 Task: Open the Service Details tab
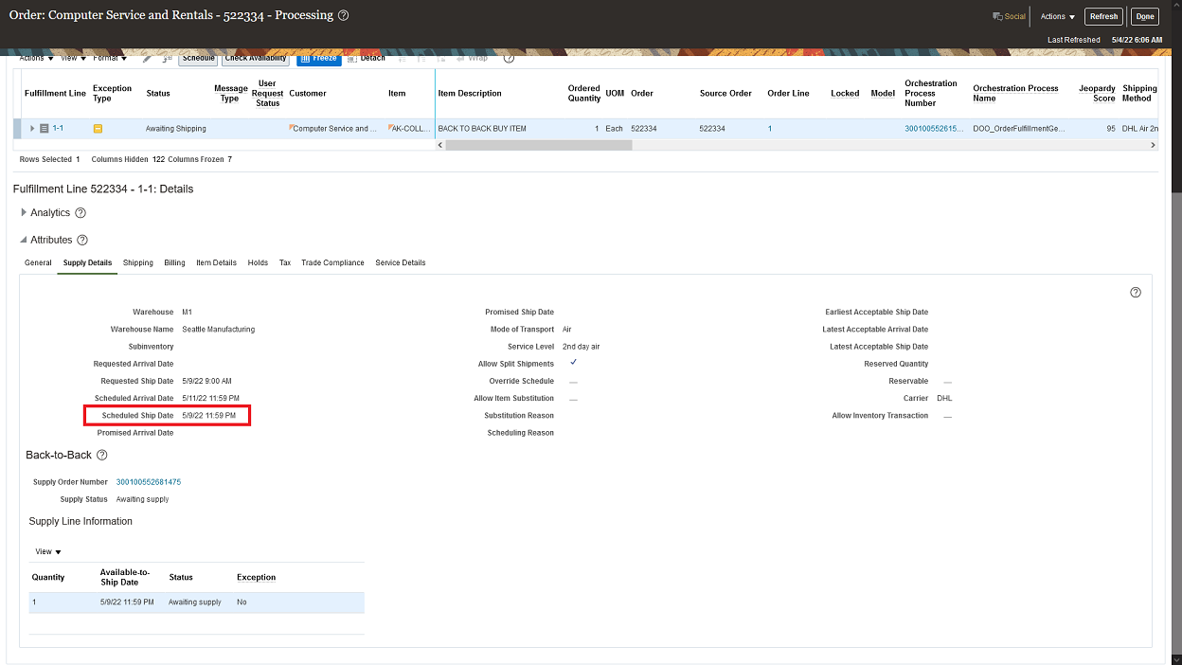point(401,262)
